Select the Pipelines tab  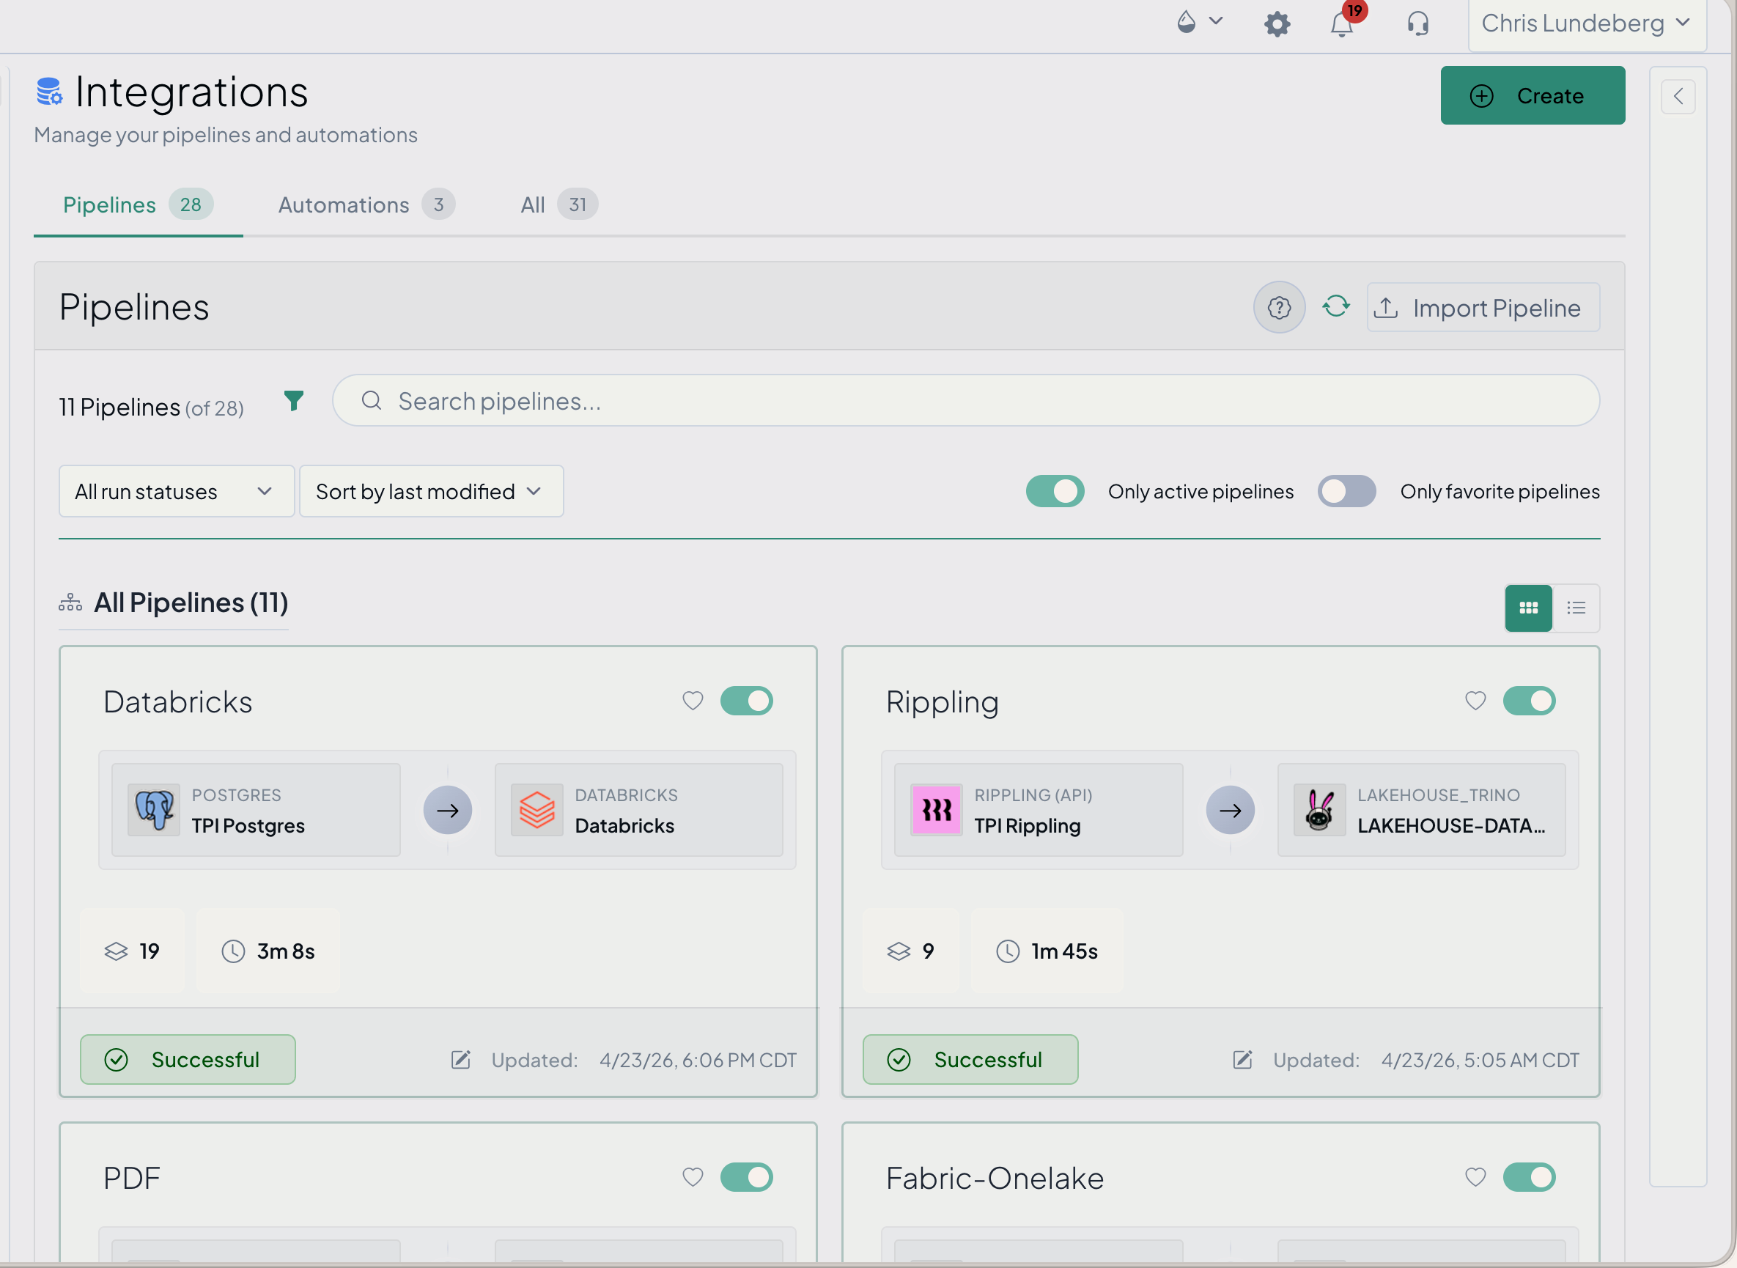point(139,205)
